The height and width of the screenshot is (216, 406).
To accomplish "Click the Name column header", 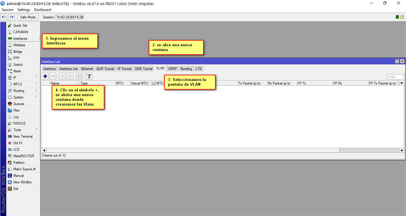I will tap(63, 83).
